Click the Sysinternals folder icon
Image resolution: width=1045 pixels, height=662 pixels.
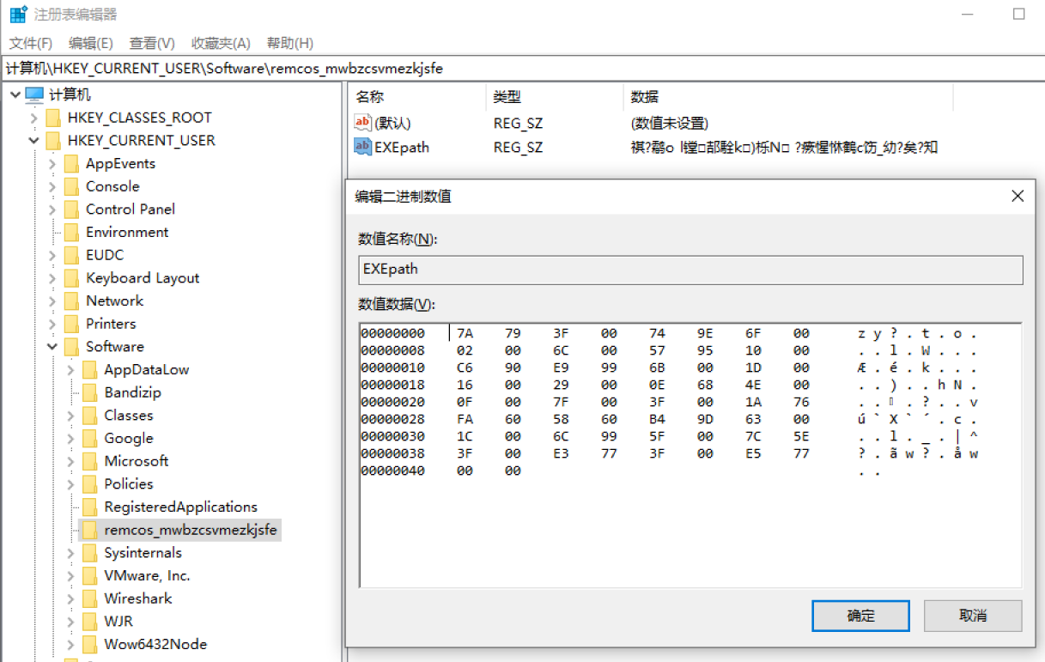[x=90, y=553]
